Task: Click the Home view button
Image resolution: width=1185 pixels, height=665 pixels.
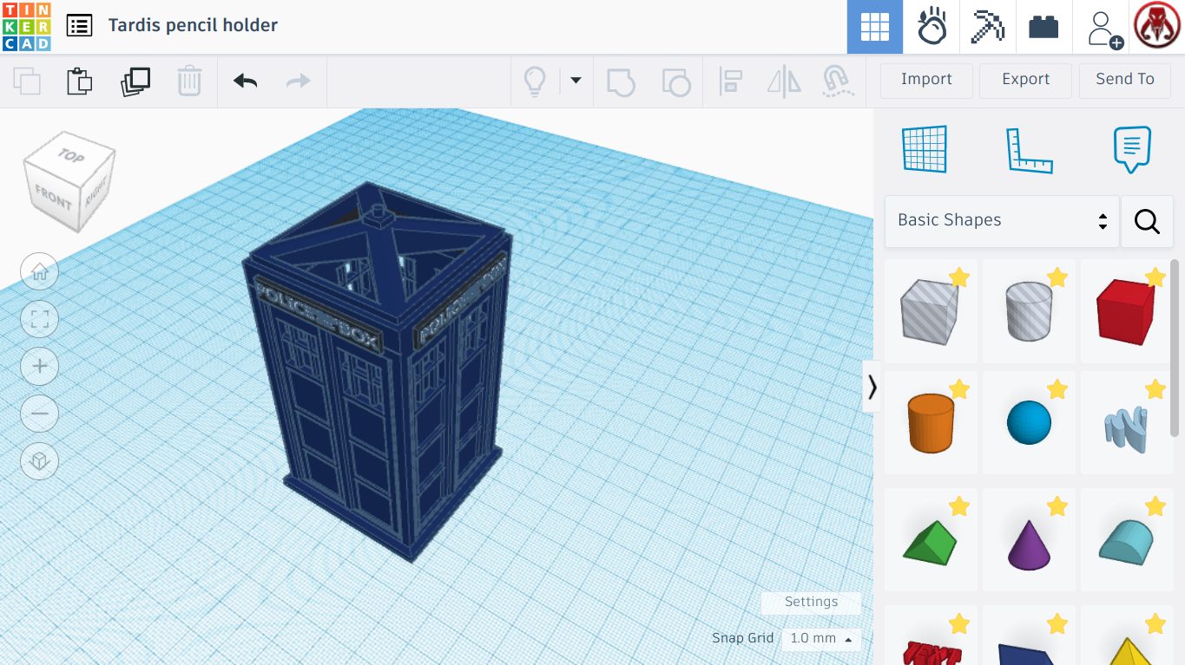Action: (39, 272)
